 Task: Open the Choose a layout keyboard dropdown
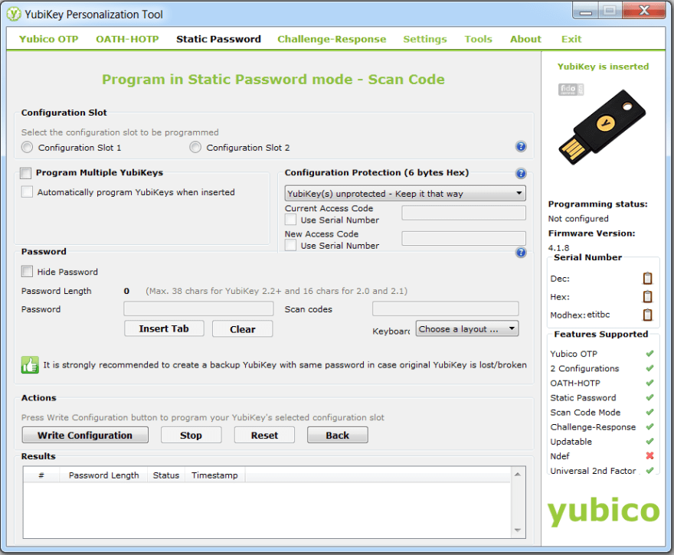click(x=467, y=329)
